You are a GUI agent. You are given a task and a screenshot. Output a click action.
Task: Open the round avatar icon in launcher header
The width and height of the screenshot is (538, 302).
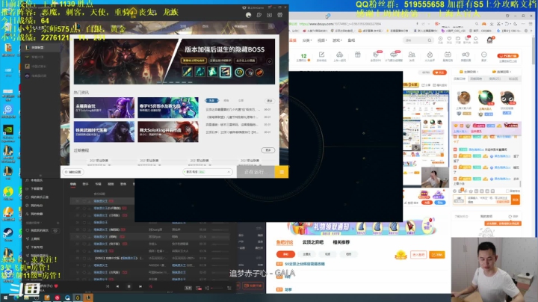[x=248, y=15]
